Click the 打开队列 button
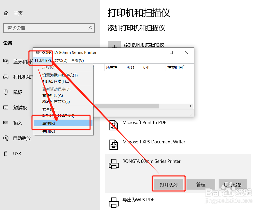The width and height of the screenshot is (267, 210). (169, 184)
